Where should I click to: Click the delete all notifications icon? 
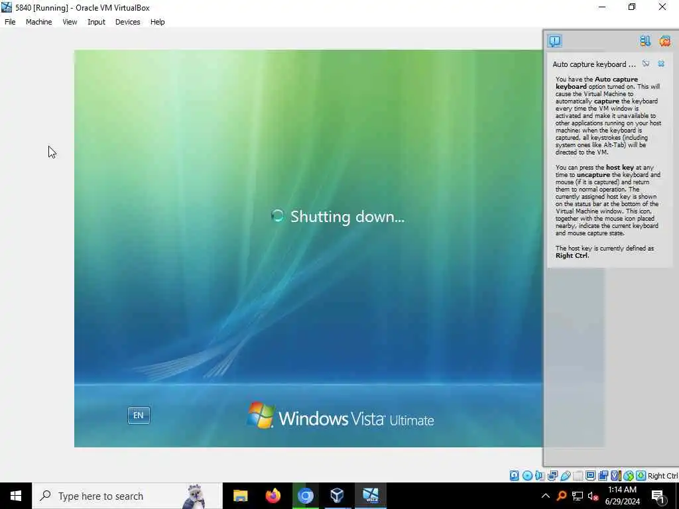point(664,40)
